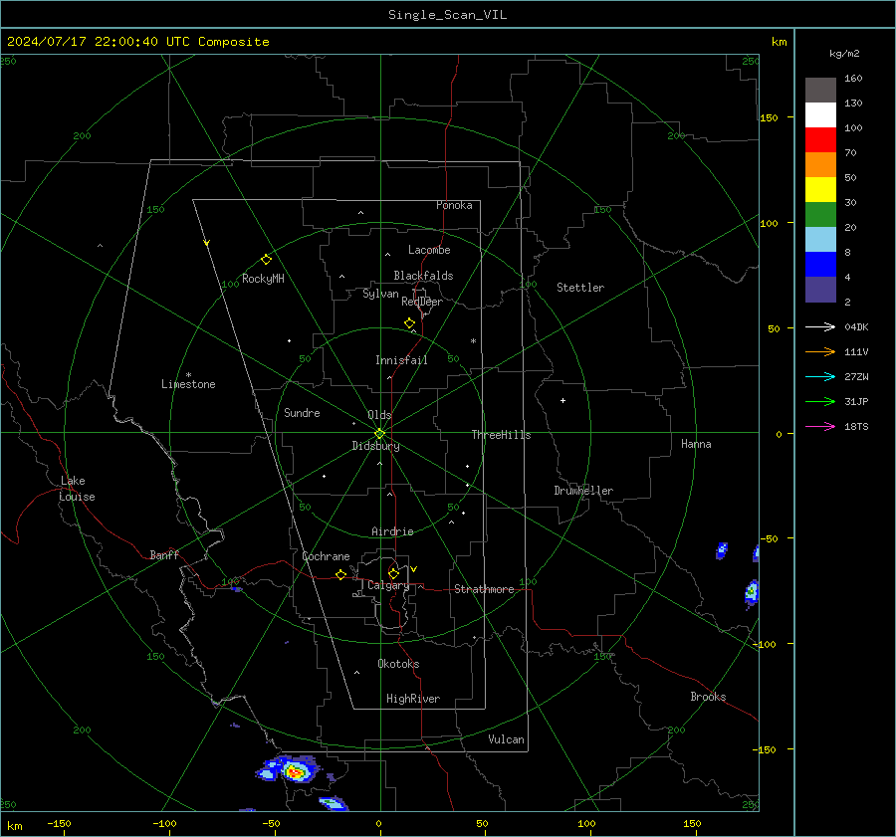Click the Brooks town label
The height and width of the screenshot is (837, 896).
[x=708, y=697]
